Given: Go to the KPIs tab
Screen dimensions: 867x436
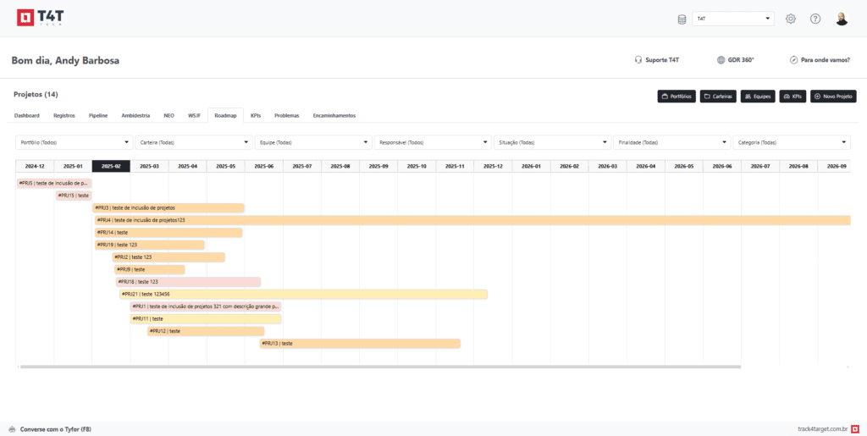Looking at the screenshot, I should [x=256, y=115].
